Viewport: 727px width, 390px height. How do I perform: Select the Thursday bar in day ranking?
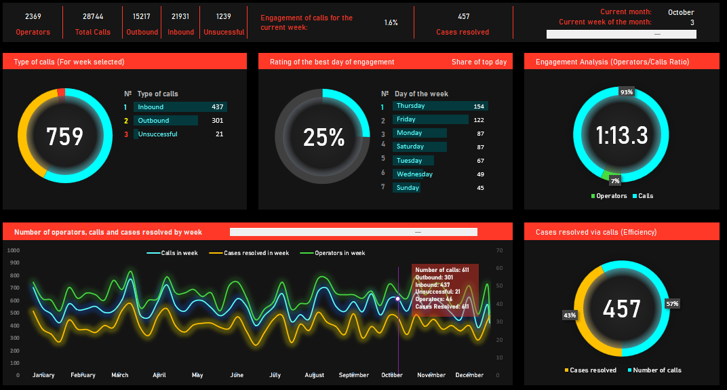[439, 106]
